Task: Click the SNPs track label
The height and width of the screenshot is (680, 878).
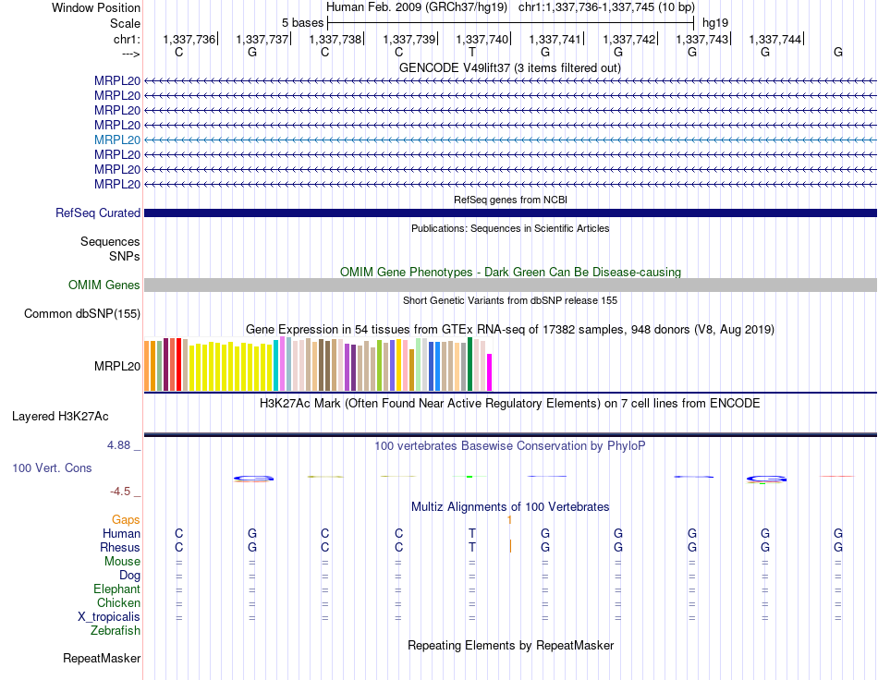Action: [125, 256]
